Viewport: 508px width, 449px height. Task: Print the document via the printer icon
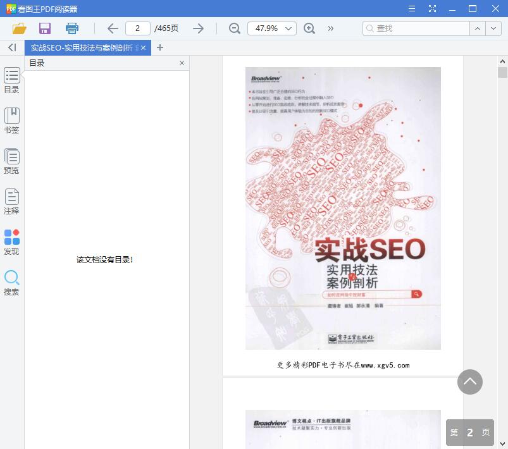click(71, 28)
